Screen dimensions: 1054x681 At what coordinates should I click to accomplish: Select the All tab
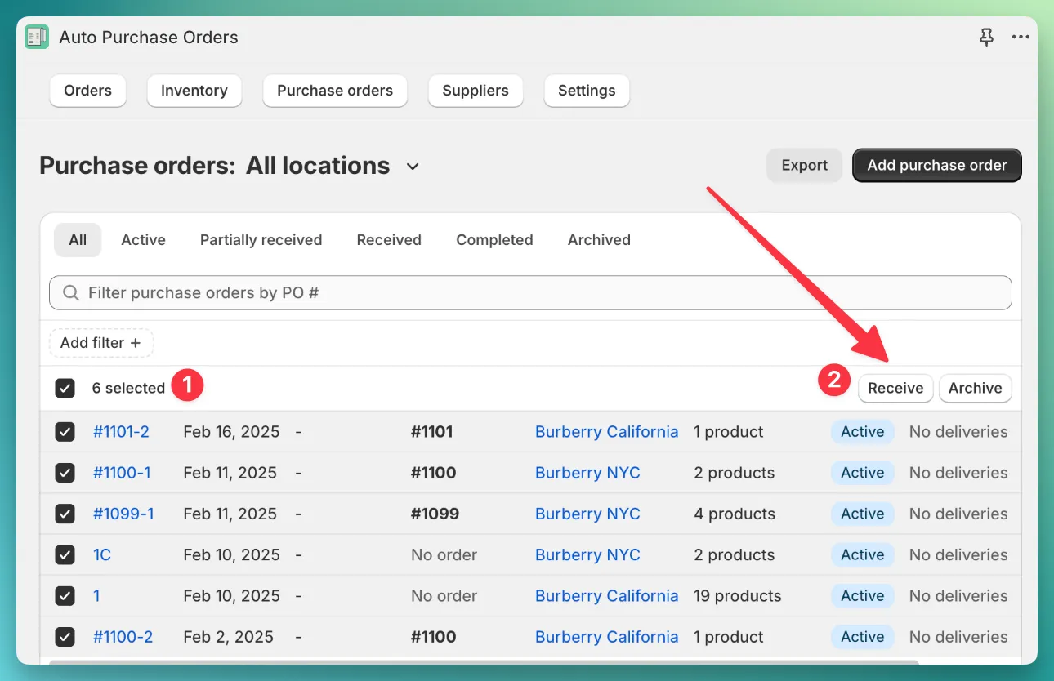coord(78,240)
